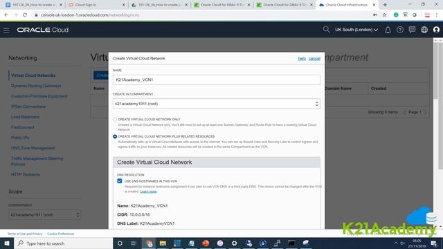Image resolution: width=443 pixels, height=249 pixels.
Task: Open the Windows notification center icon
Action: tap(434, 243)
